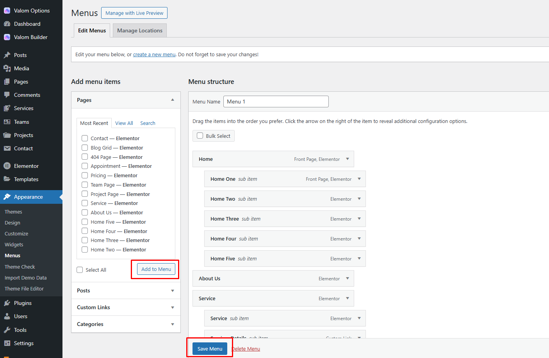Switch to the View All pages tab
549x358 pixels.
124,123
